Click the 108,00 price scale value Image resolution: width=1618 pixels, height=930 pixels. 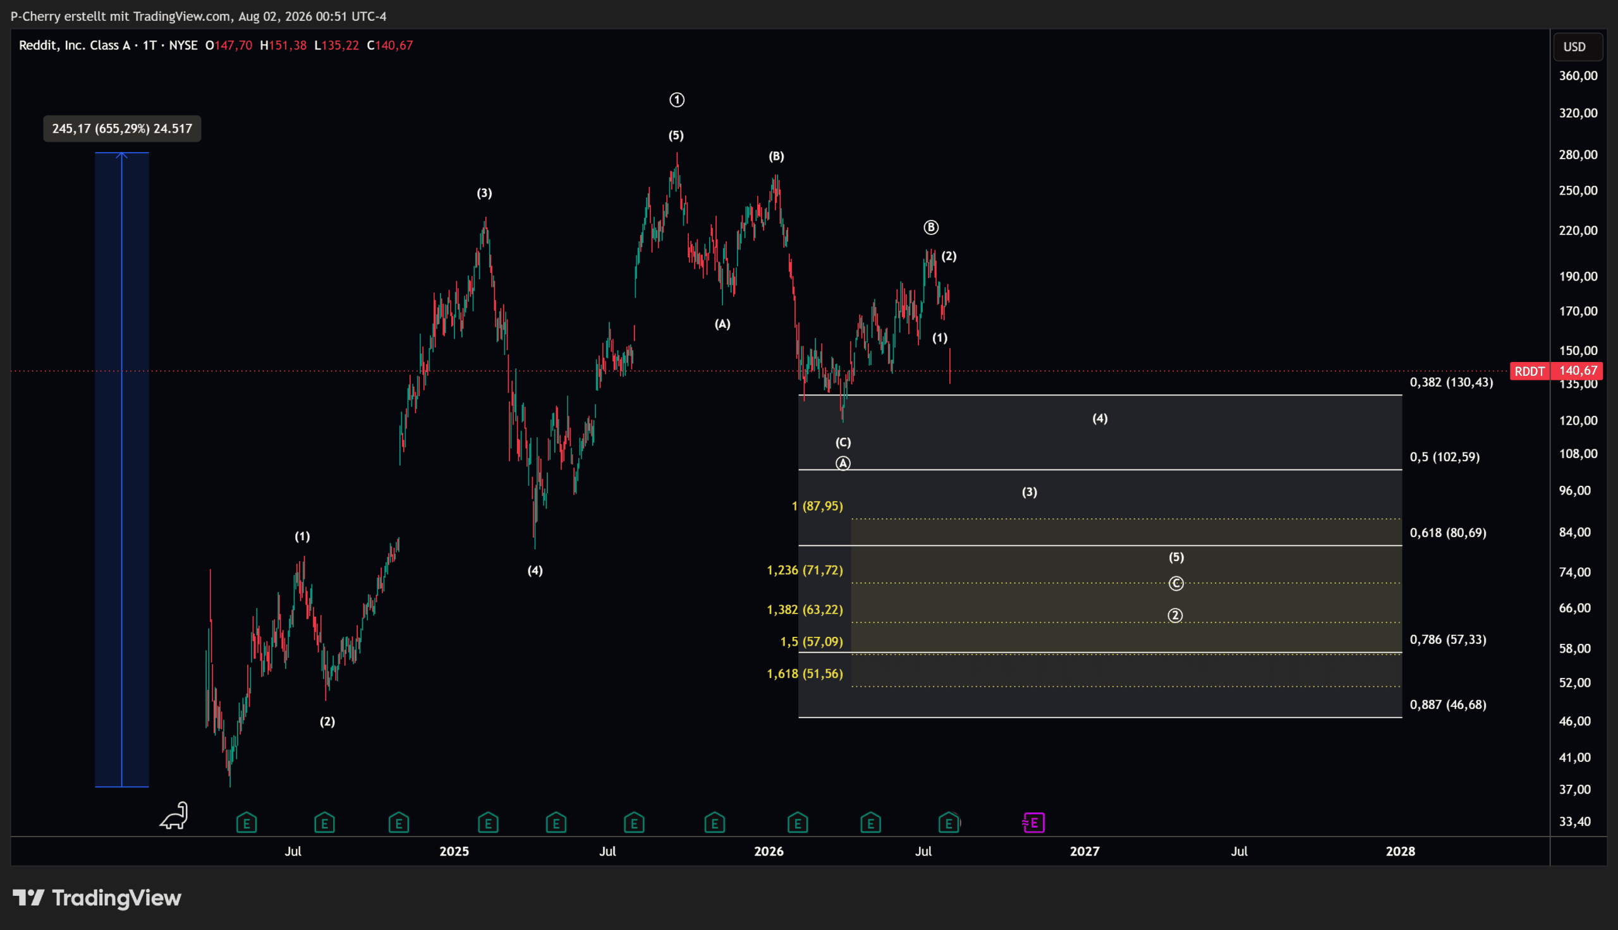point(1578,454)
